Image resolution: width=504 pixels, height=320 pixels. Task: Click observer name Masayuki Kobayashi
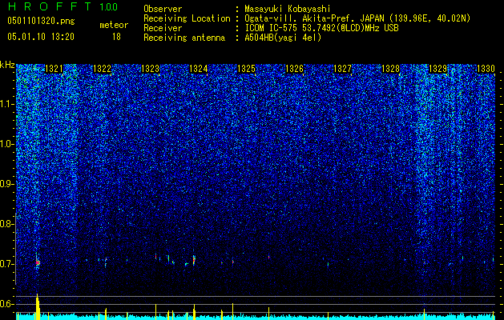(x=288, y=9)
